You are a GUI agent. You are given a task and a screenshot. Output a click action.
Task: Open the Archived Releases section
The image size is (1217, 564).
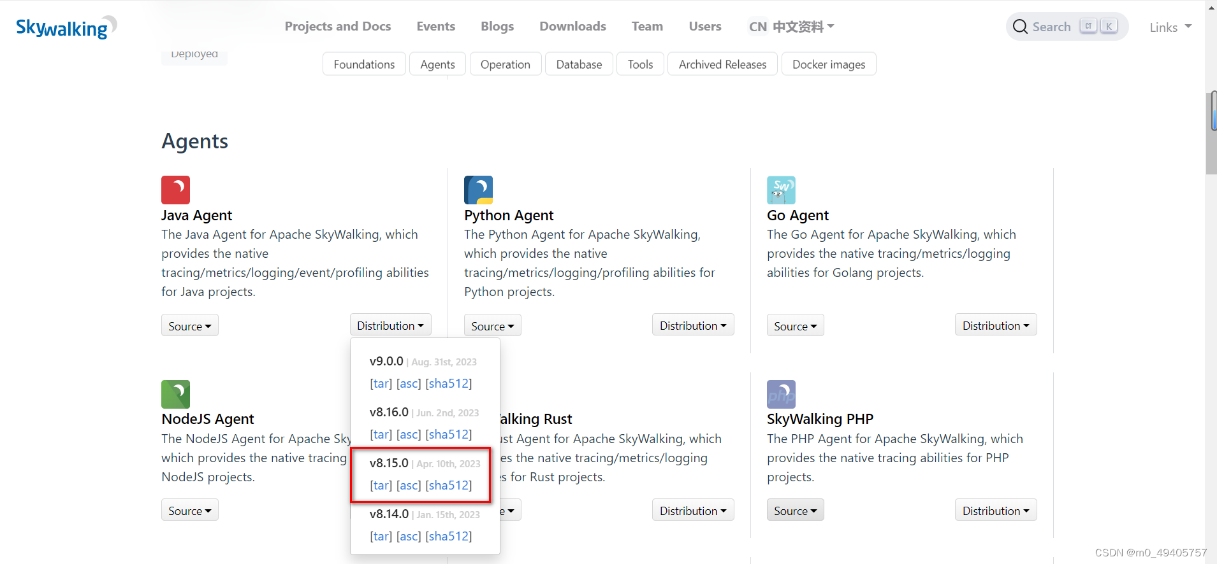[x=722, y=64]
